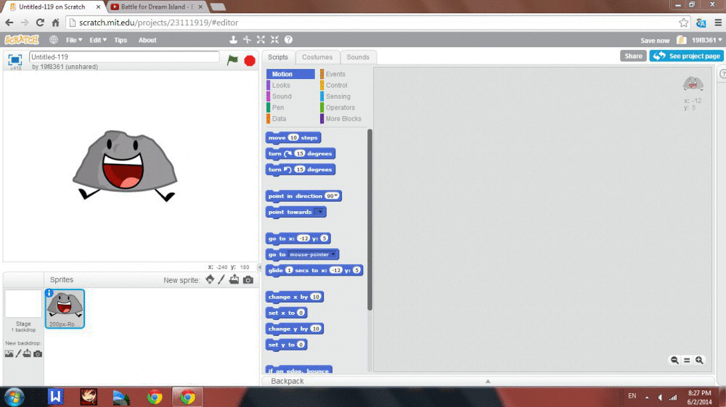
Task: Select the Delete scissors tool
Action: coord(247,40)
